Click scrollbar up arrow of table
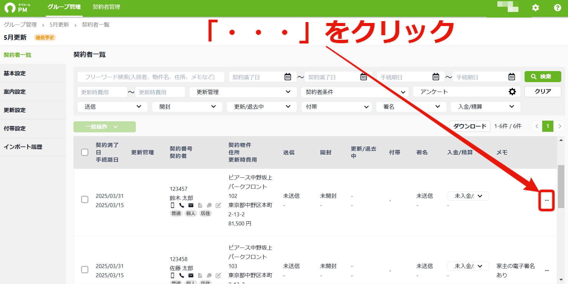The image size is (568, 284). point(561,140)
